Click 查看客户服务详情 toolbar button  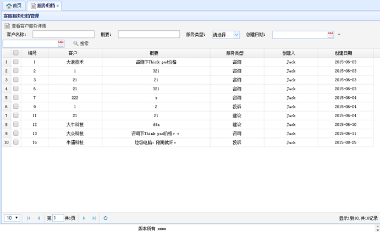click(25, 26)
